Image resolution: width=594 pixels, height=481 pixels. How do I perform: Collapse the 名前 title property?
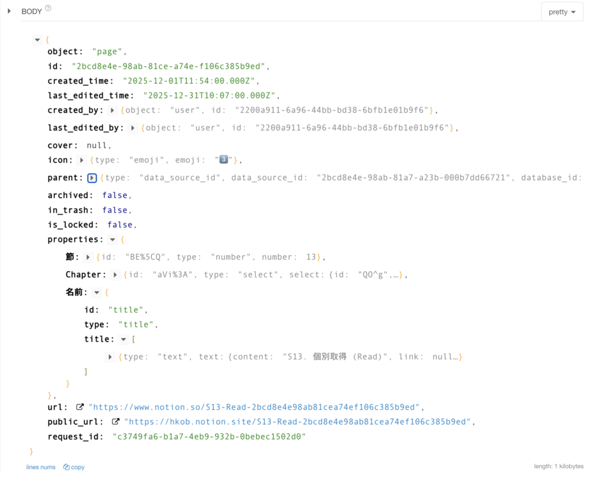click(x=95, y=292)
